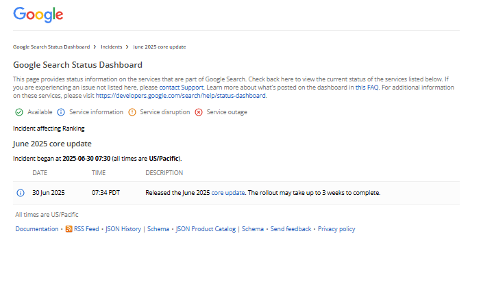The height and width of the screenshot is (290, 494).
Task: Click the Google logo
Action: [x=38, y=15]
